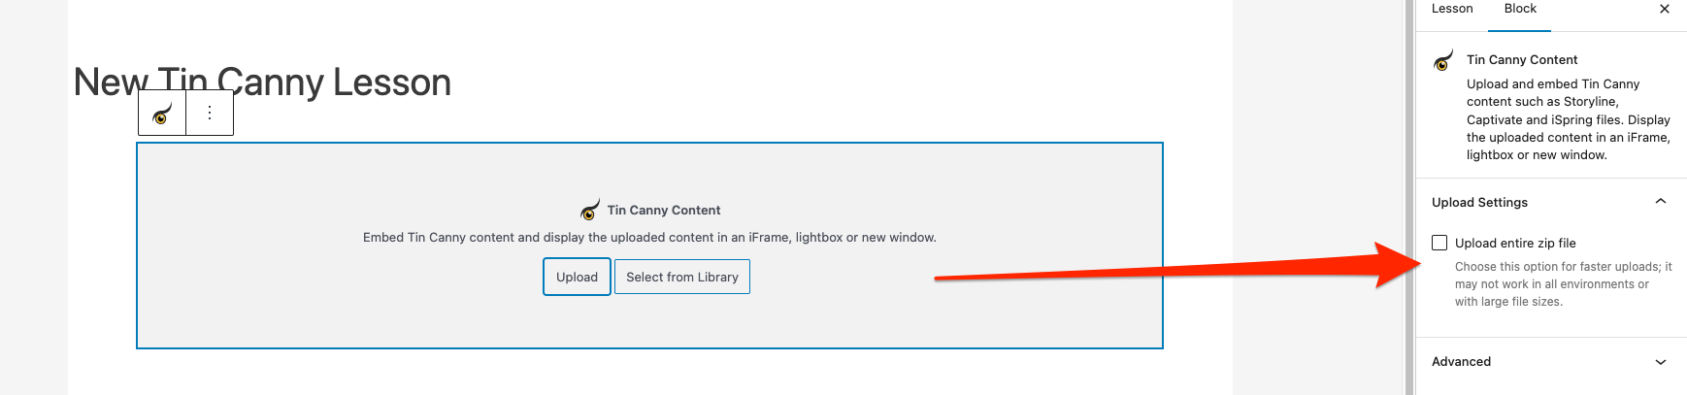Click the Tin Canny Content label inside the block
The width and height of the screenshot is (1687, 395).
pos(664,210)
